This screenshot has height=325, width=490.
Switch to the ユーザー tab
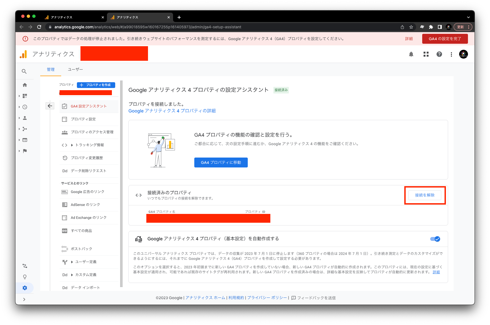75,70
